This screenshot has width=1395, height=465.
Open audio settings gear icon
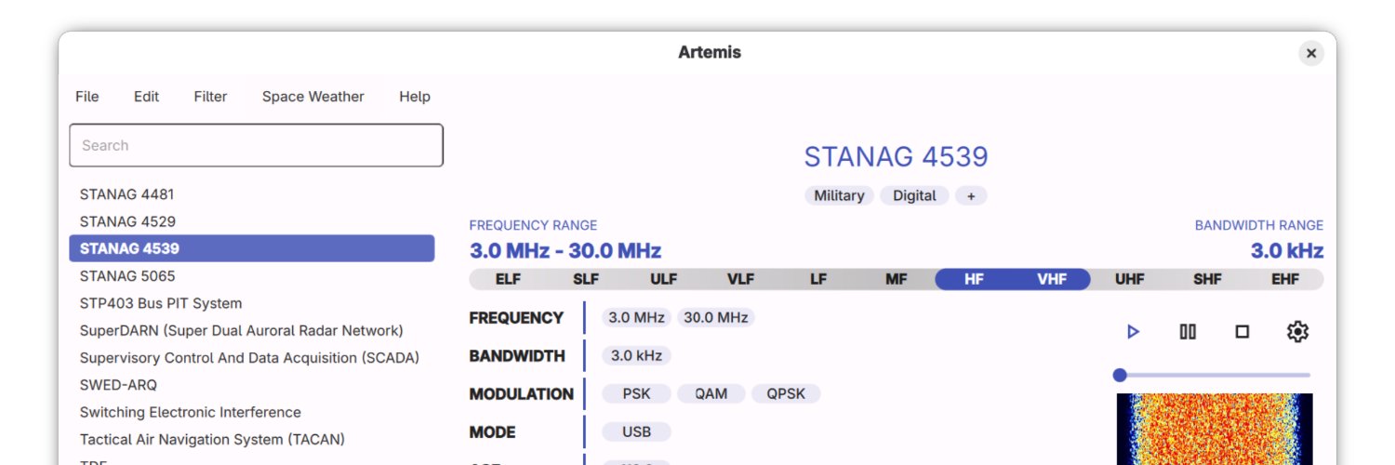pos(1297,331)
